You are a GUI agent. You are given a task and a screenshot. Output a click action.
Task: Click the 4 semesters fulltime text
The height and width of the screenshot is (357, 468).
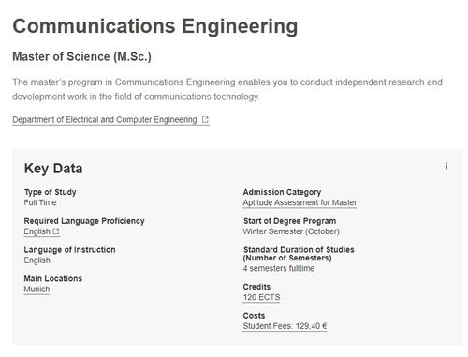click(279, 268)
